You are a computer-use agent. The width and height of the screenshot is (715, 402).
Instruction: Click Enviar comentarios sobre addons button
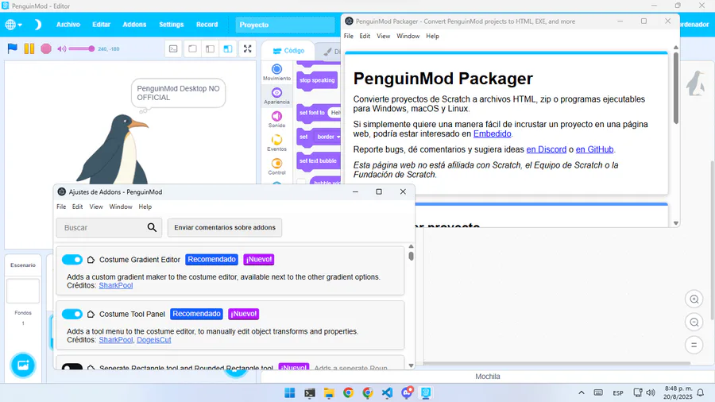[224, 227]
